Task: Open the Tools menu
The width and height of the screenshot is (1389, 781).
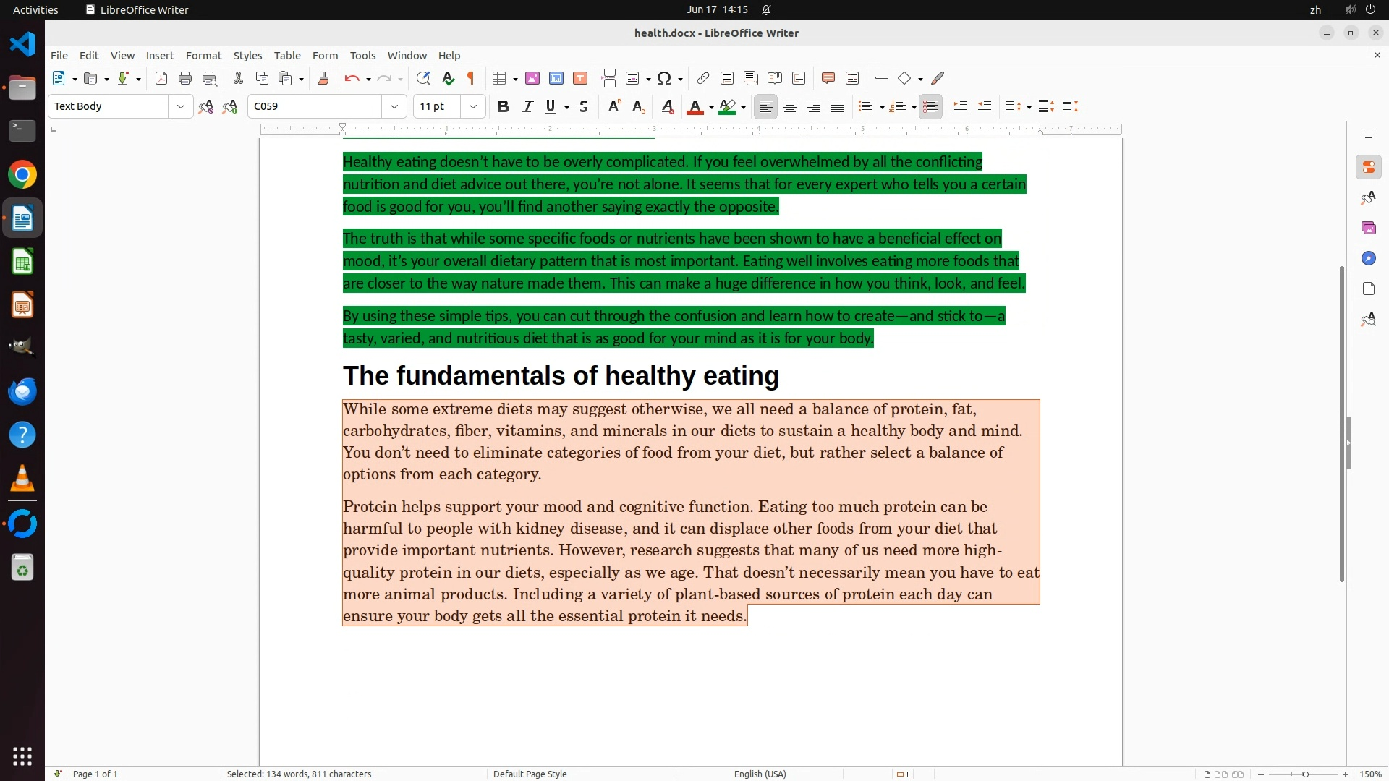Action: click(362, 56)
